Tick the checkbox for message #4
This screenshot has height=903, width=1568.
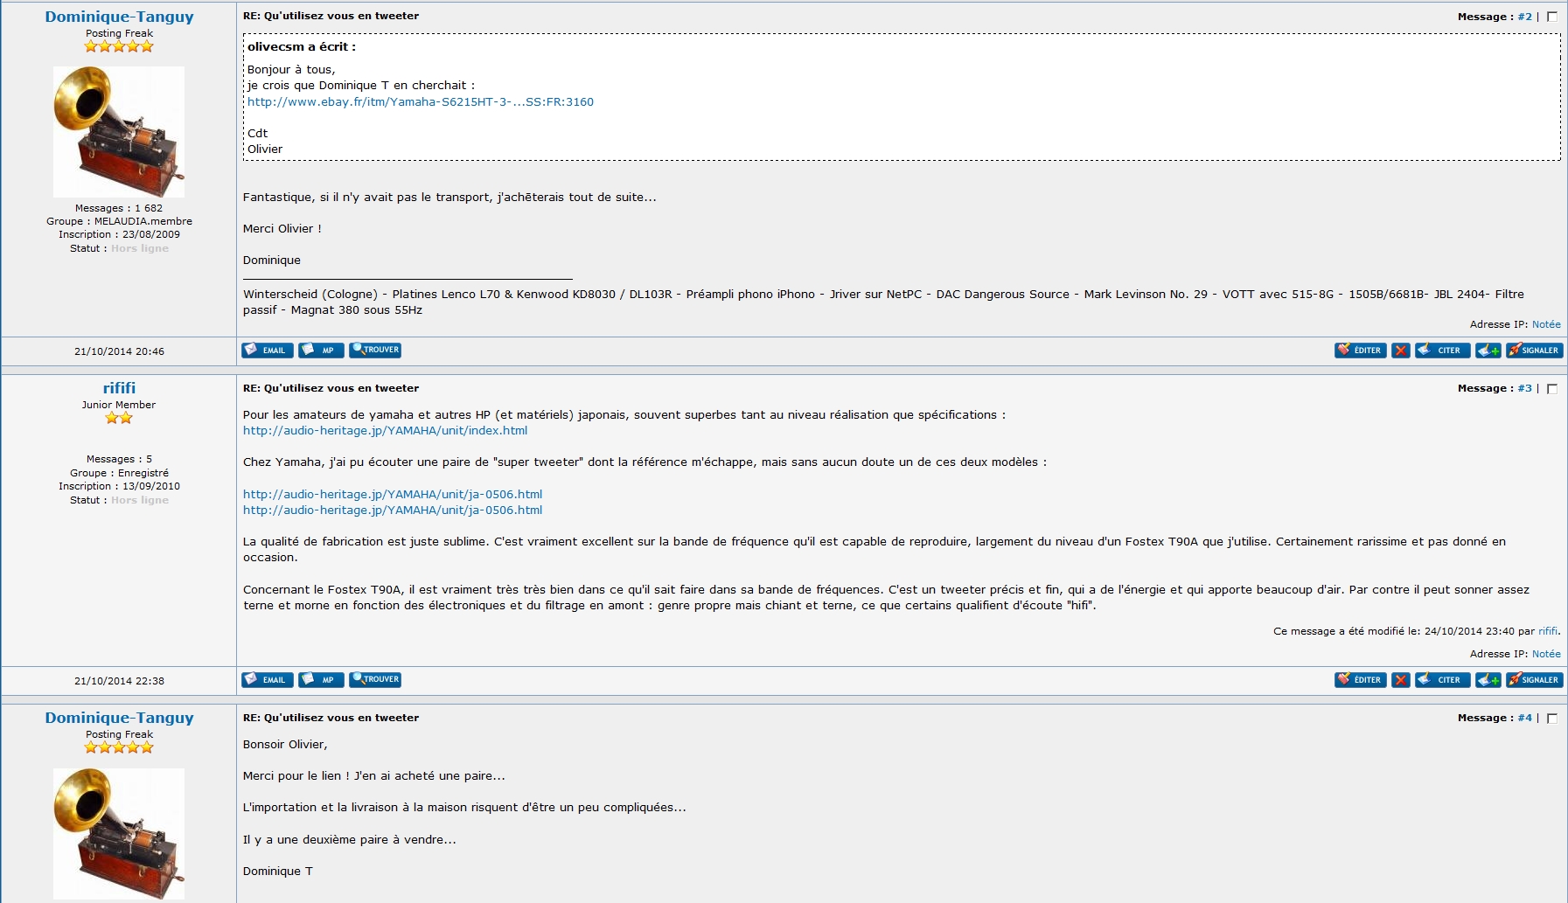tap(1552, 719)
